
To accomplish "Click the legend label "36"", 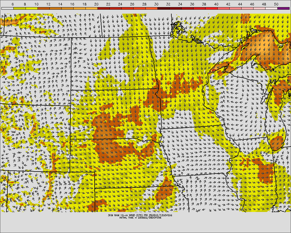I will pos(192,4).
